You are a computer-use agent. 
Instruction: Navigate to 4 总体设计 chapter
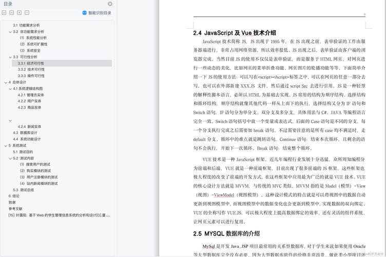(x=17, y=82)
